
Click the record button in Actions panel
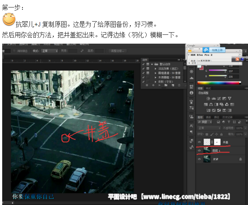153,85
